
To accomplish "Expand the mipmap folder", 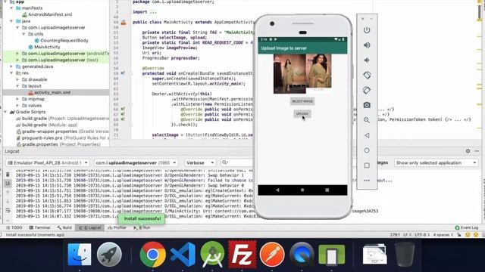I will point(17,99).
